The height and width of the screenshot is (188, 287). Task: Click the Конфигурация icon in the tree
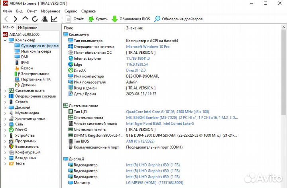[x=11, y=152]
